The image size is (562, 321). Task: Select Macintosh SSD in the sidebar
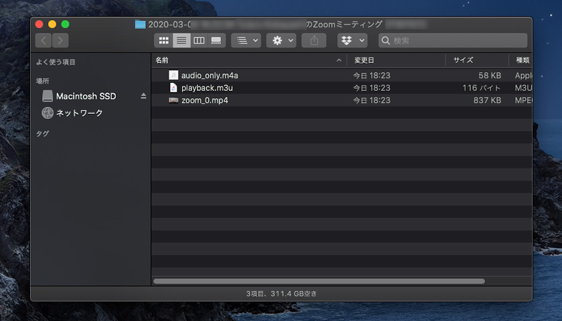(86, 96)
